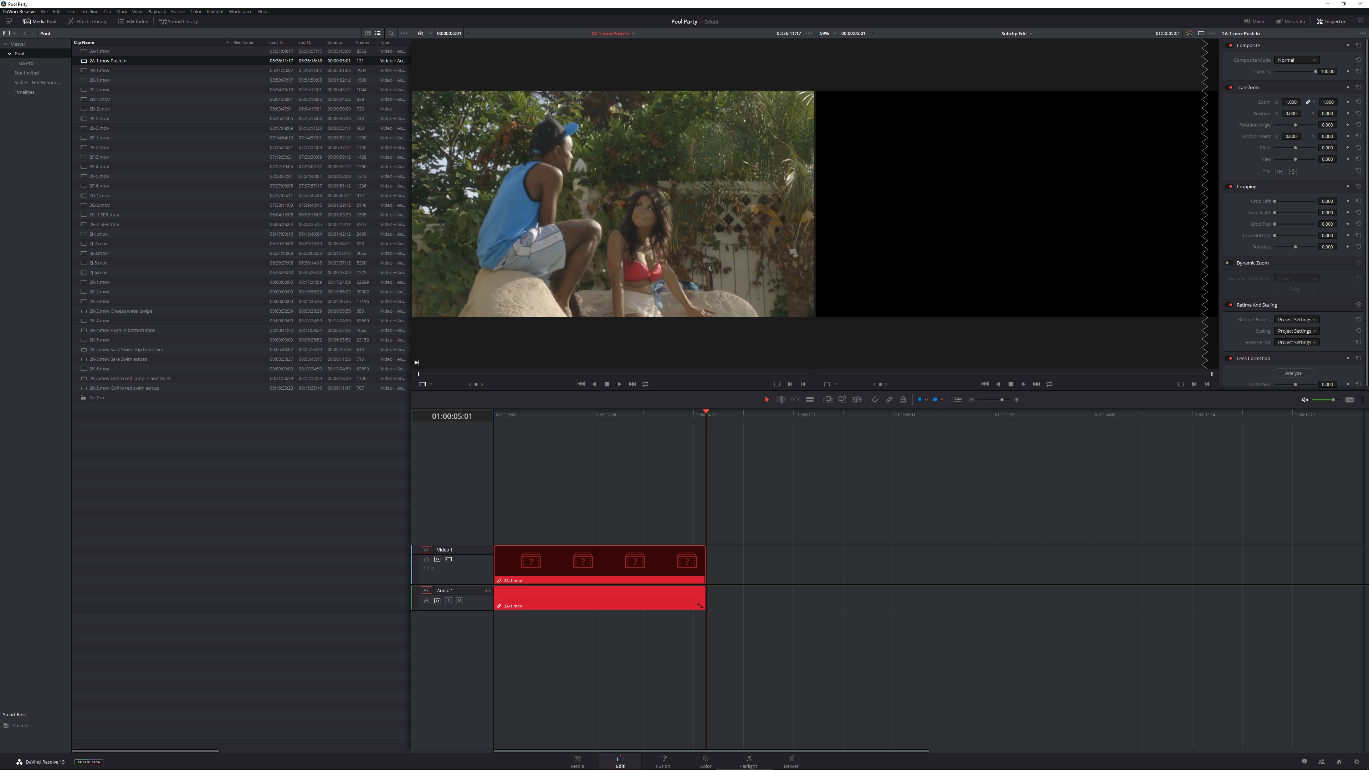This screenshot has height=770, width=1369.
Task: Switch to the Fusion page
Action: point(663,761)
